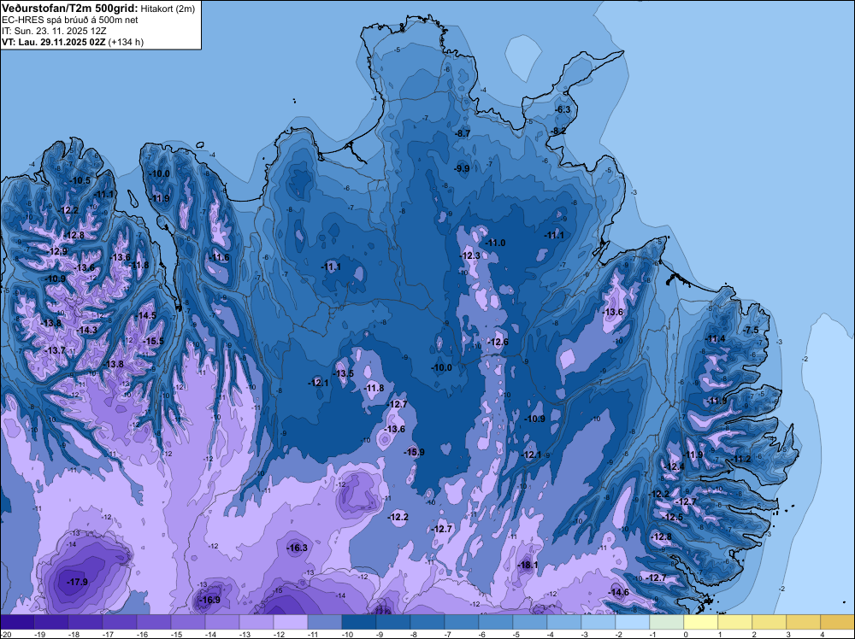Pick the orange-yellow legend swatch right of 4
This screenshot has width=855, height=639.
tap(838, 622)
